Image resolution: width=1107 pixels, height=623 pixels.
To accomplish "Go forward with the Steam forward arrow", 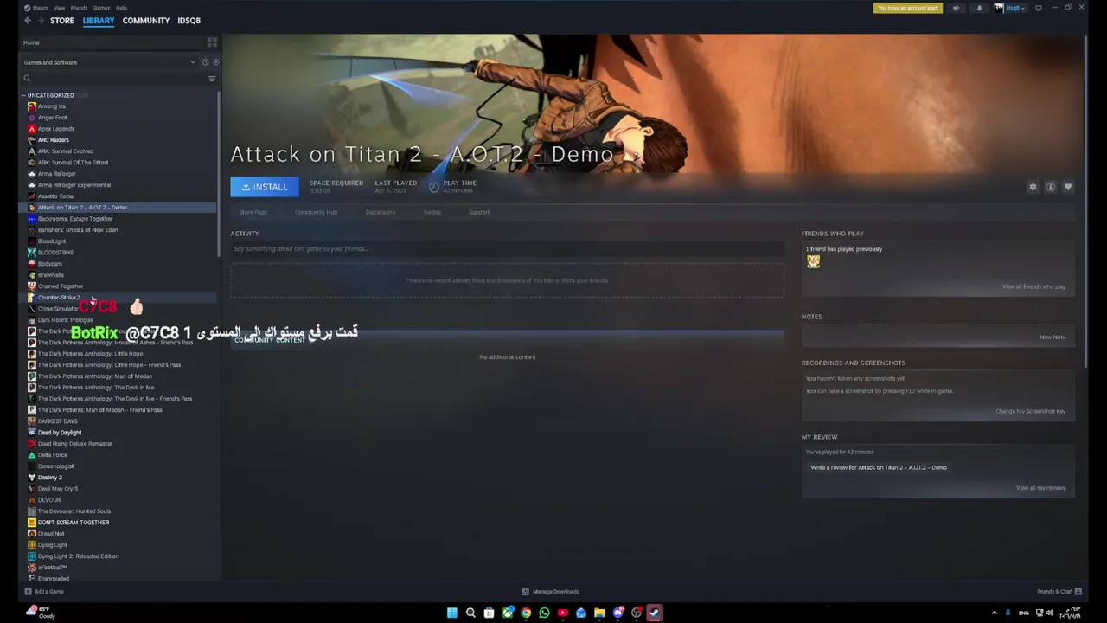I will coord(41,21).
